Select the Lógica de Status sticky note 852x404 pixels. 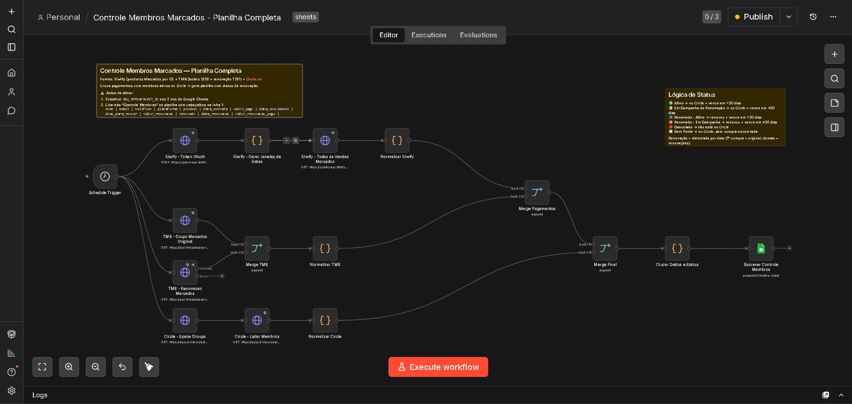point(725,117)
